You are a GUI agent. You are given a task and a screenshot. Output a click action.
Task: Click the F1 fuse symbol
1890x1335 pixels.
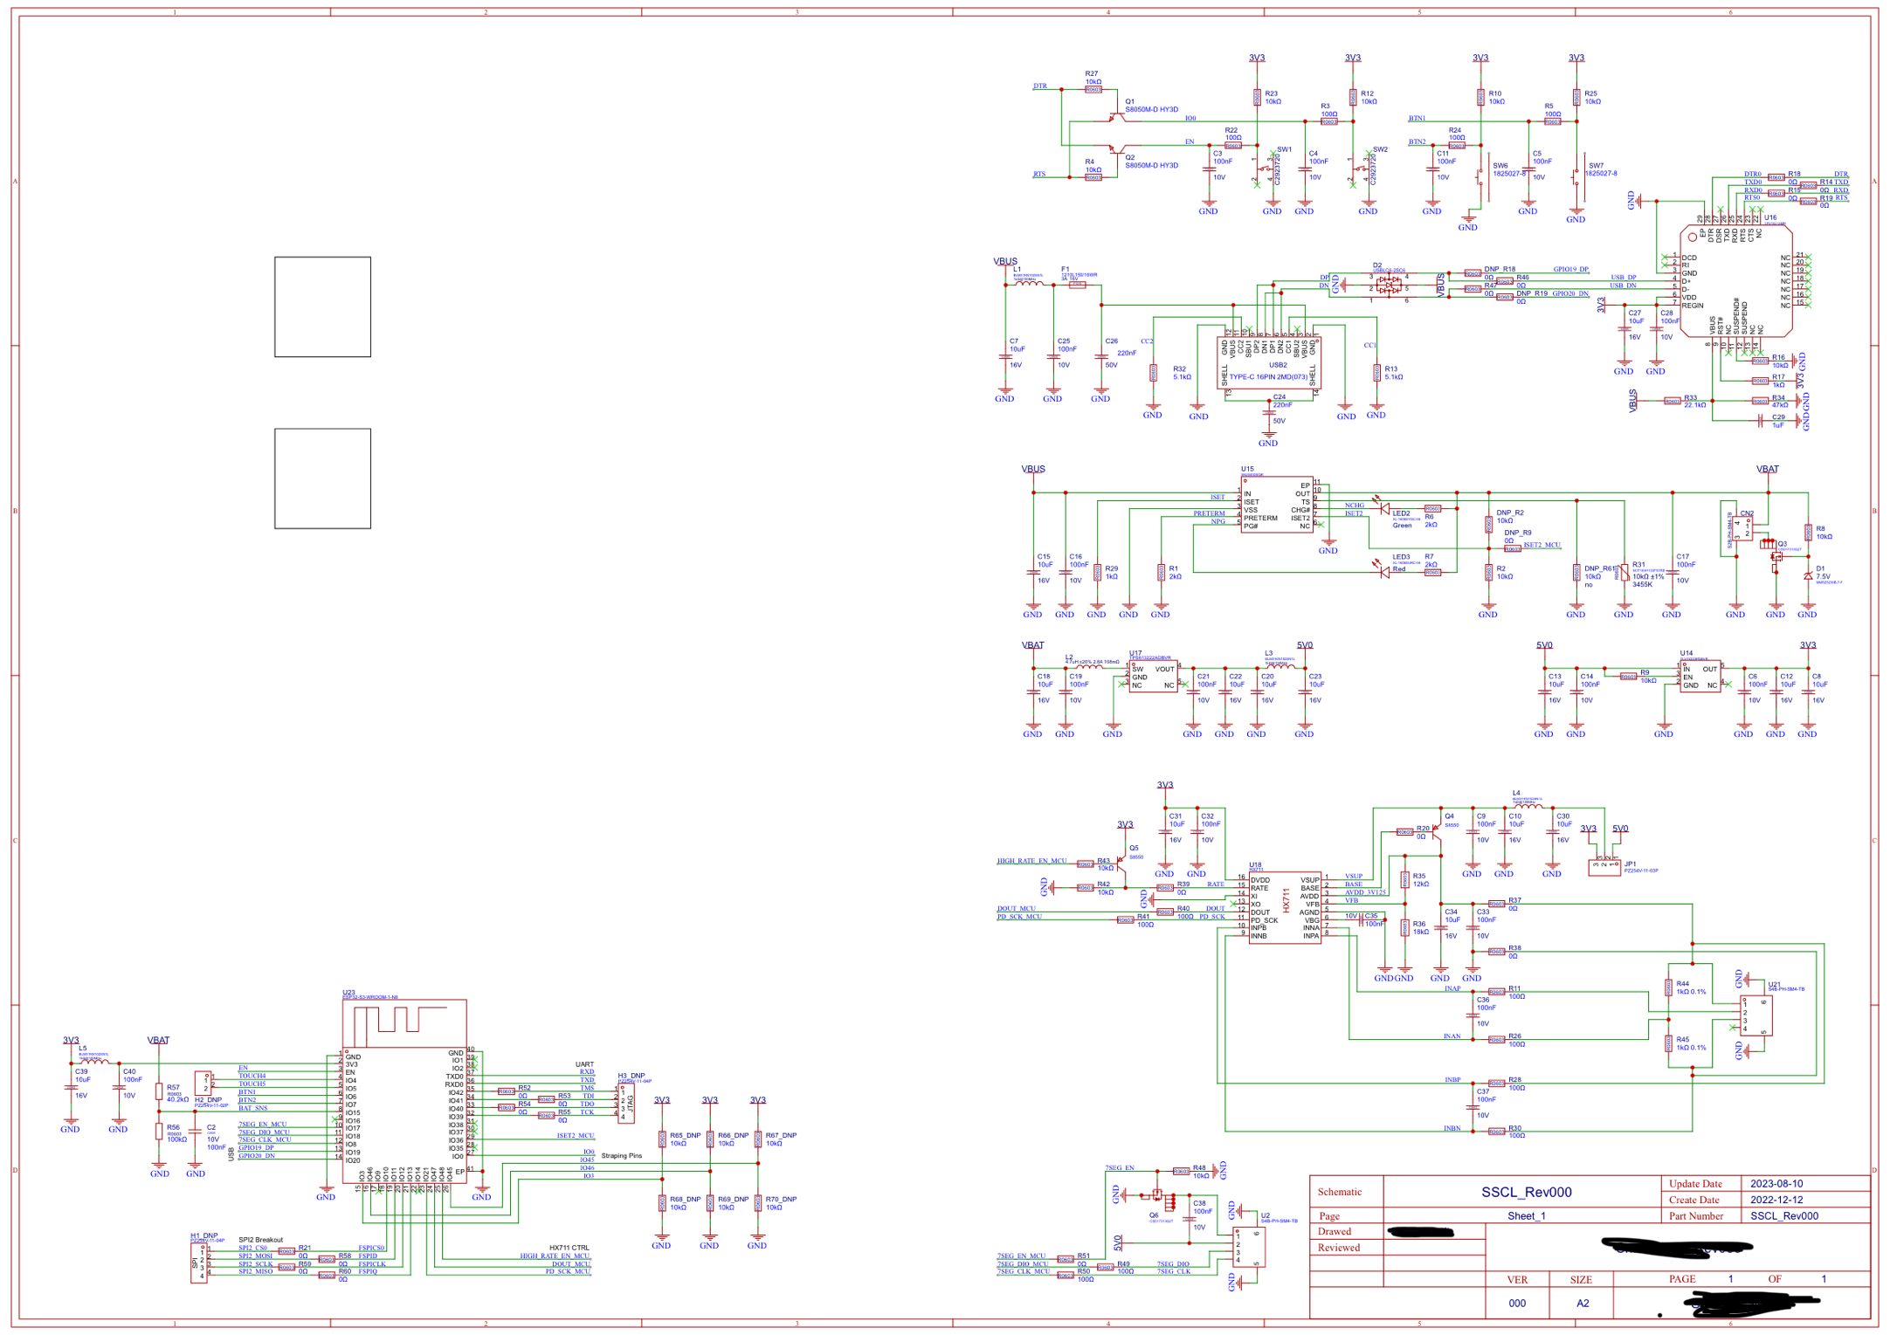[x=1078, y=285]
